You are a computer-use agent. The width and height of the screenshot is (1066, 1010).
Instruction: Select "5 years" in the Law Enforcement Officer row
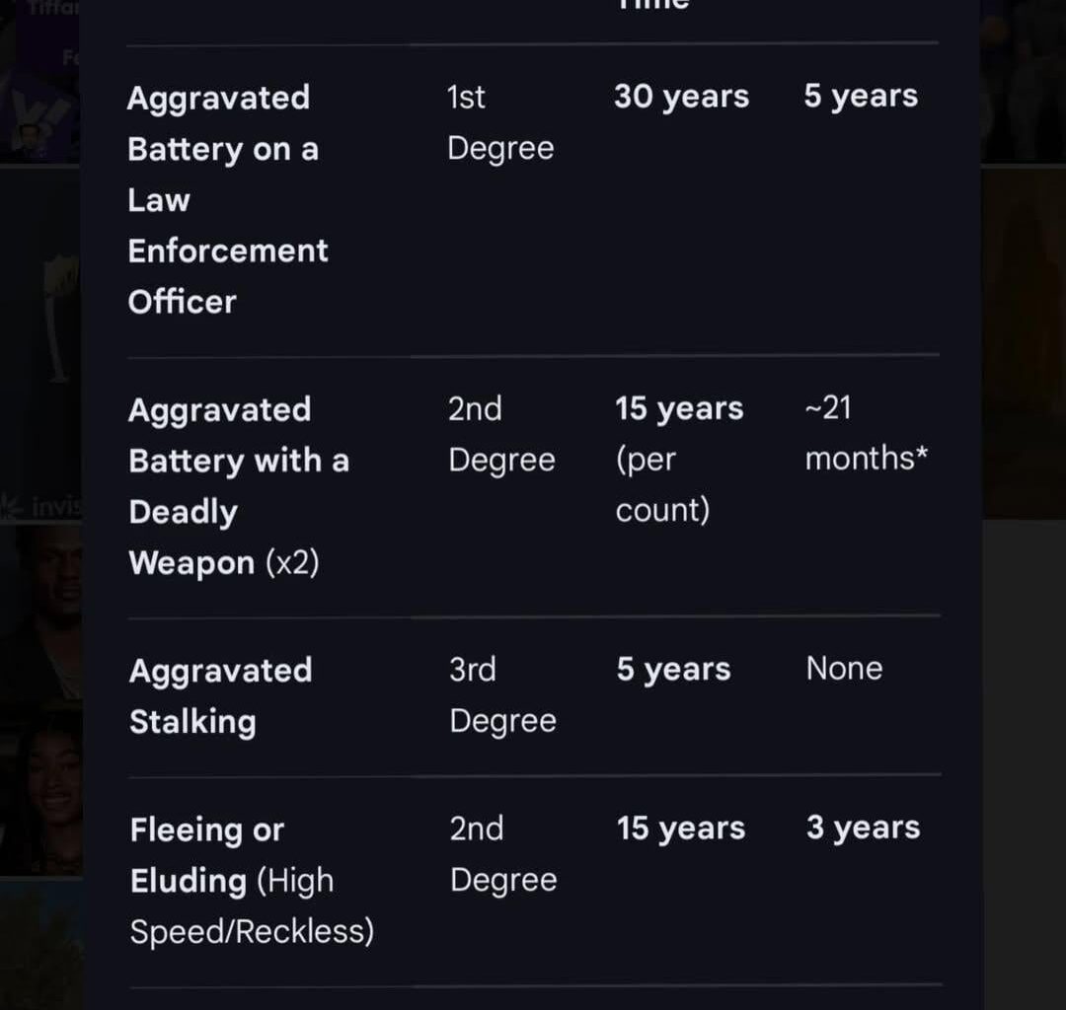coord(861,97)
